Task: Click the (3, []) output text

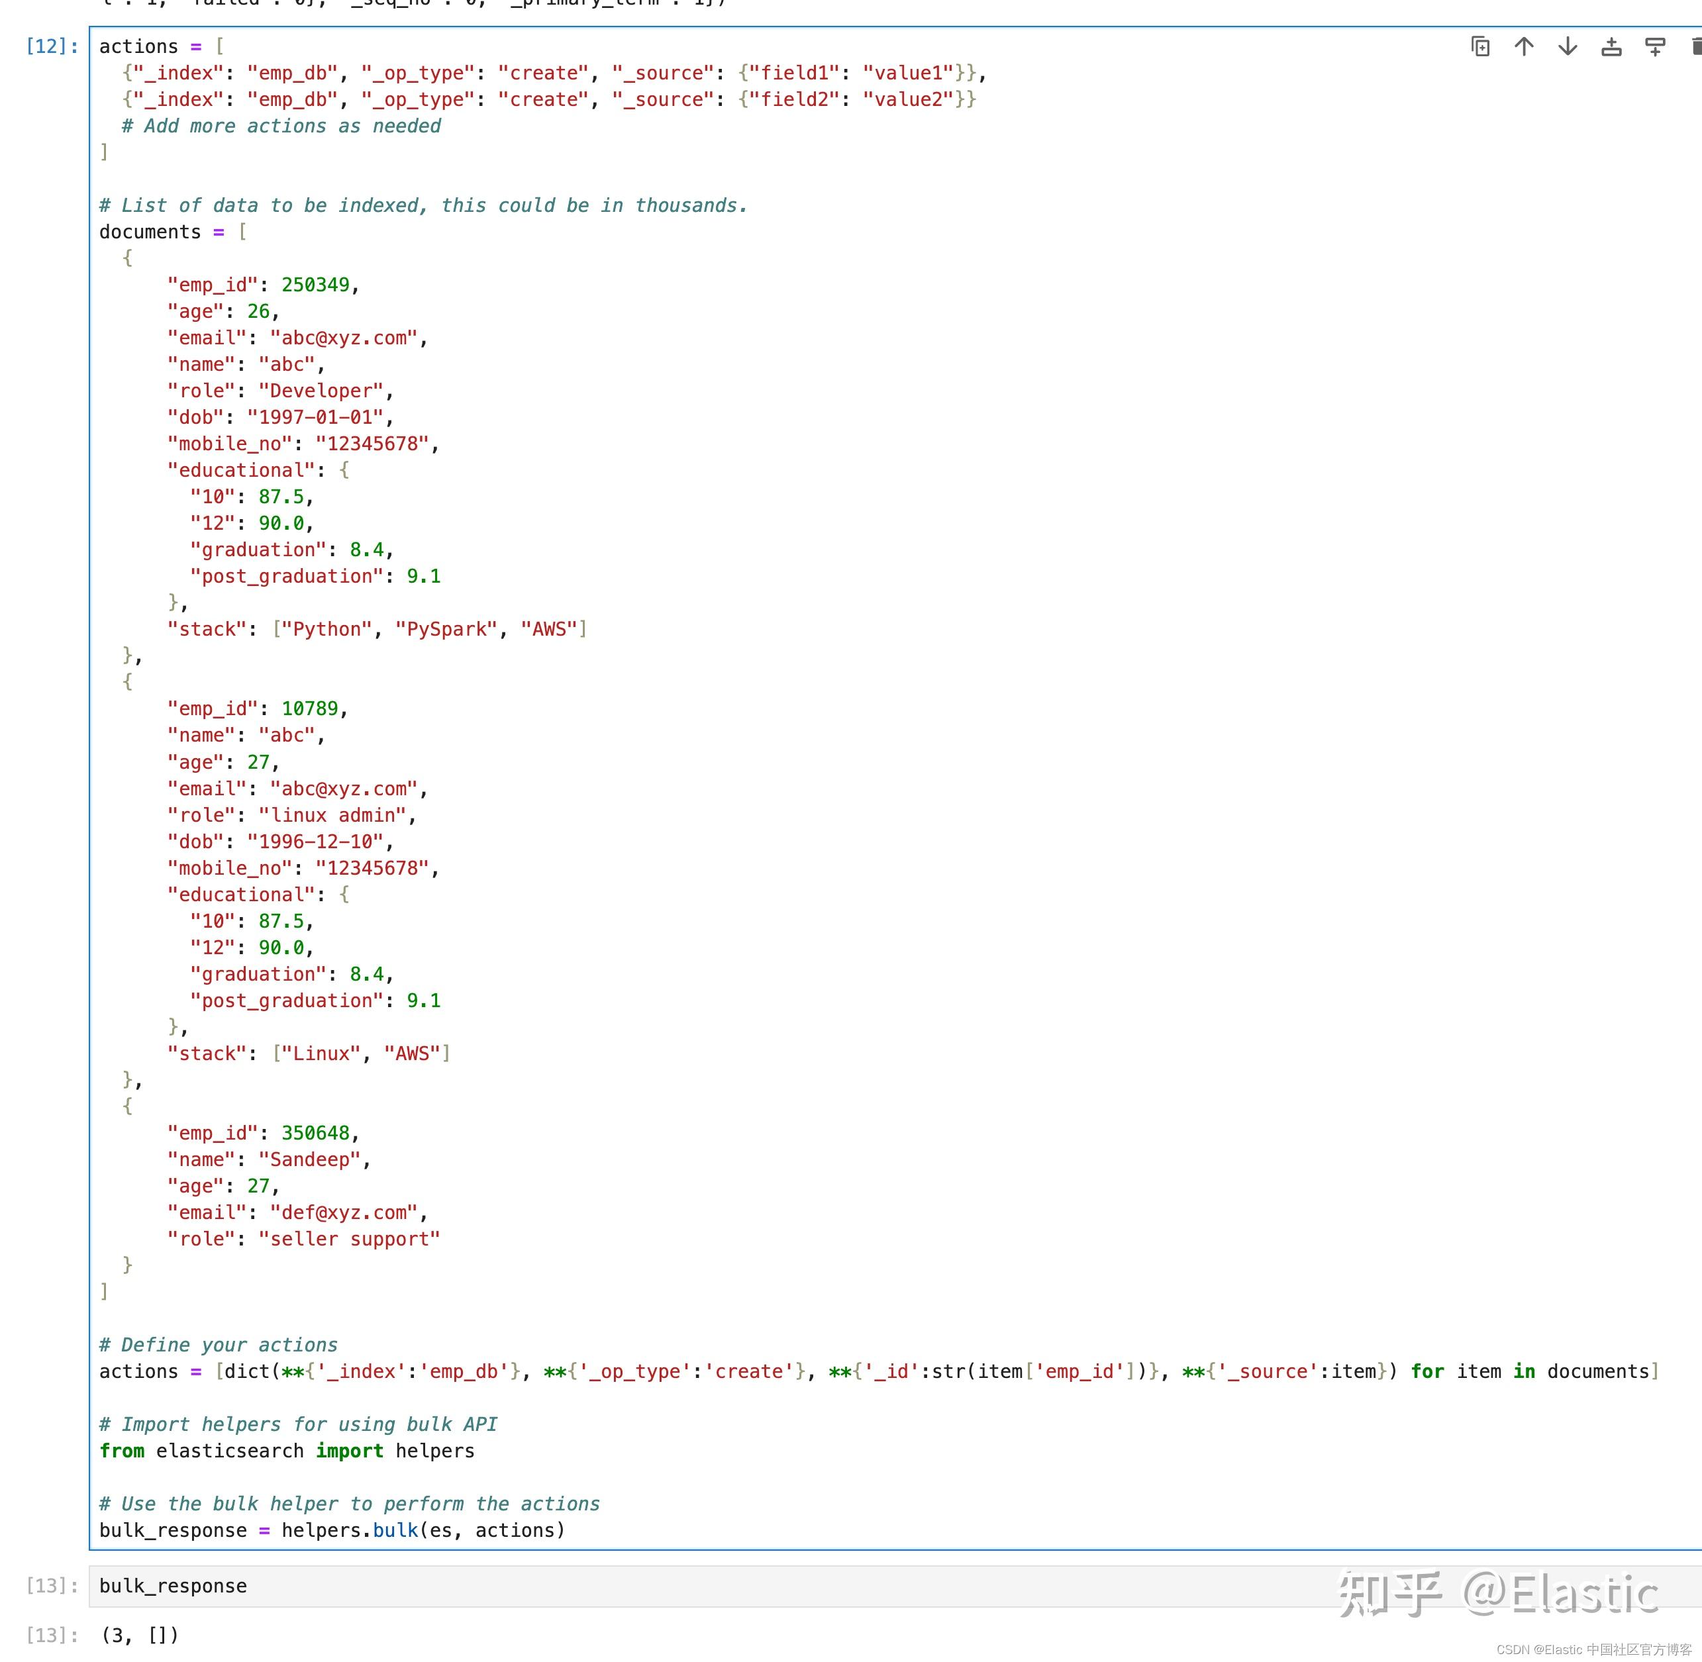Action: 140,1634
